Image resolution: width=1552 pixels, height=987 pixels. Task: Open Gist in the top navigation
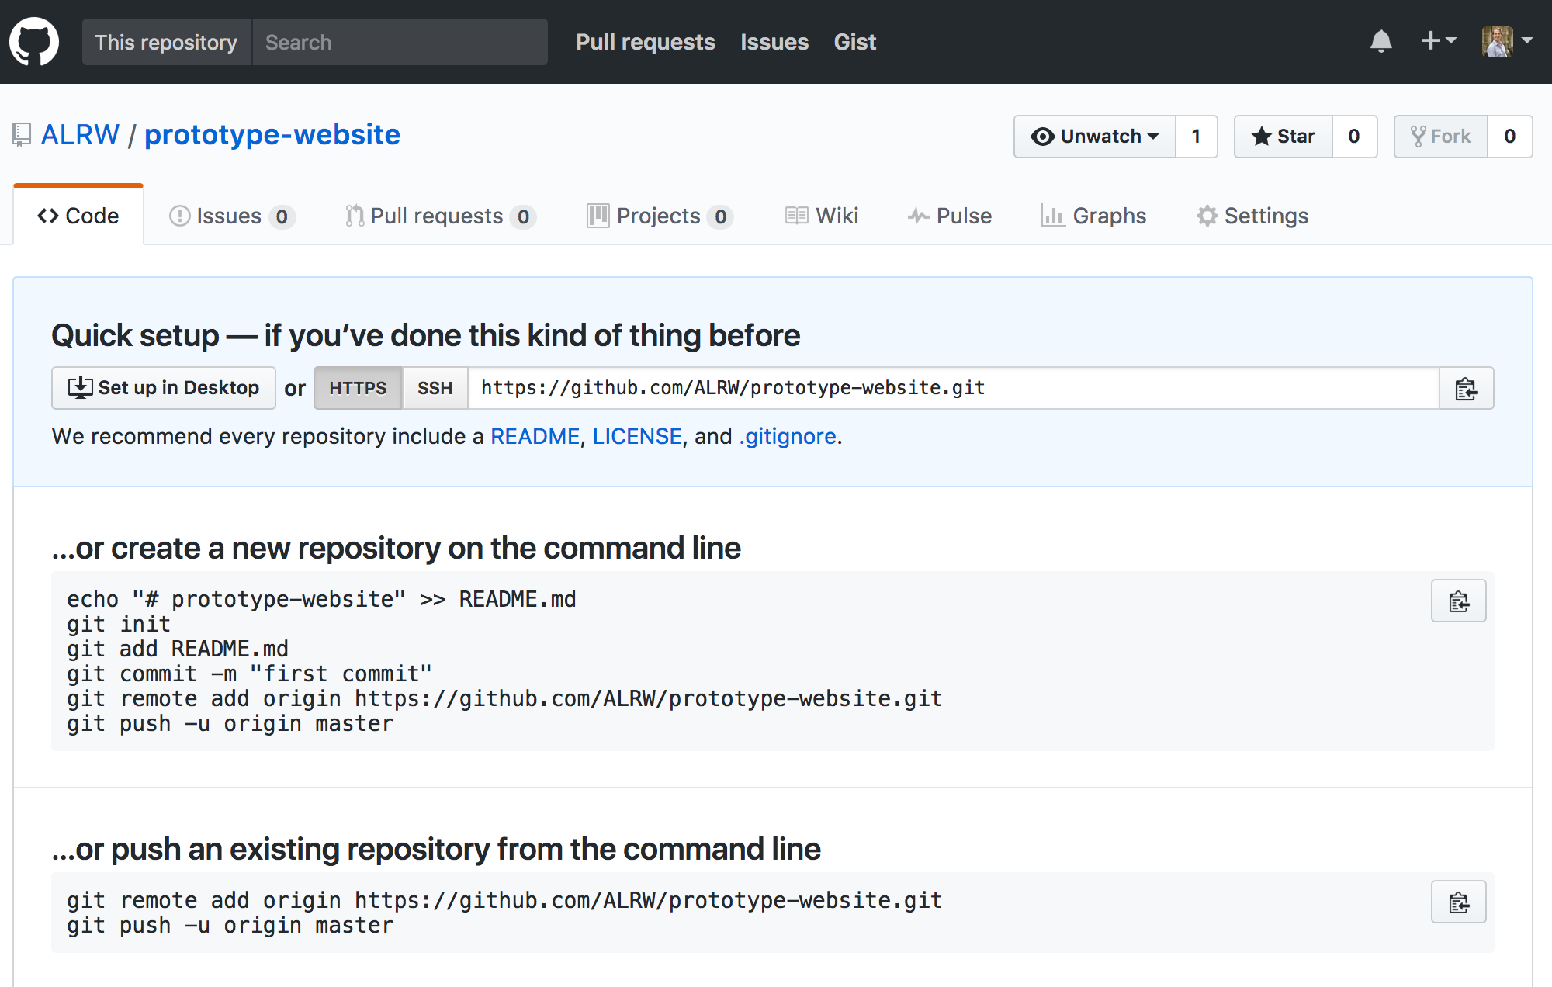tap(855, 42)
